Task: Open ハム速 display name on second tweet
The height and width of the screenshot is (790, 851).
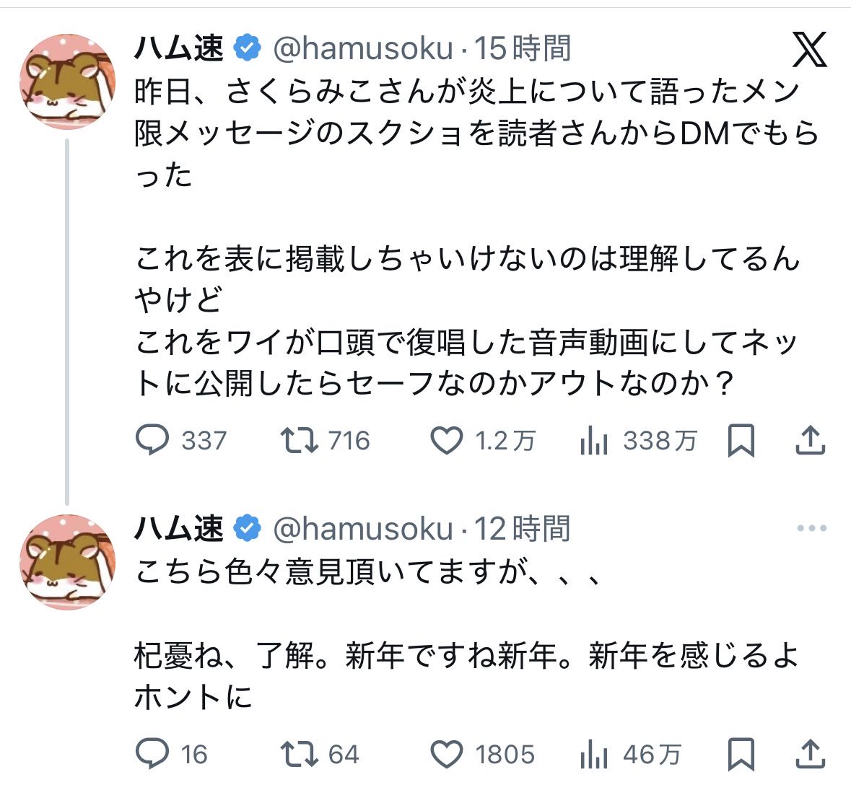Action: point(179,529)
